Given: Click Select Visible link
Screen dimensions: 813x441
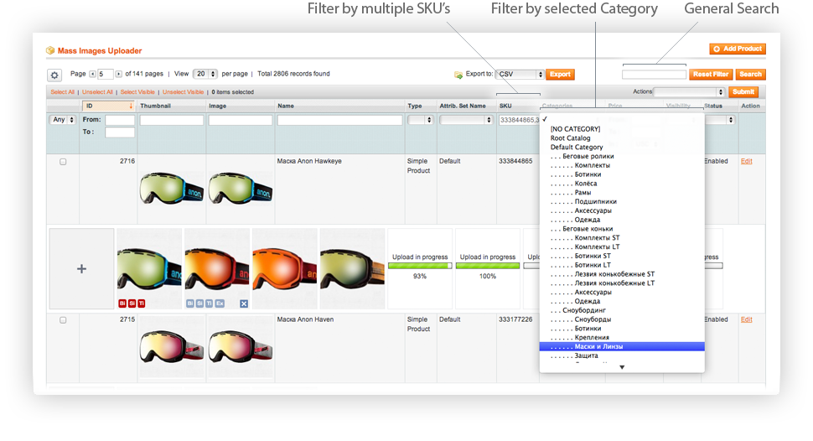Looking at the screenshot, I should click(137, 92).
